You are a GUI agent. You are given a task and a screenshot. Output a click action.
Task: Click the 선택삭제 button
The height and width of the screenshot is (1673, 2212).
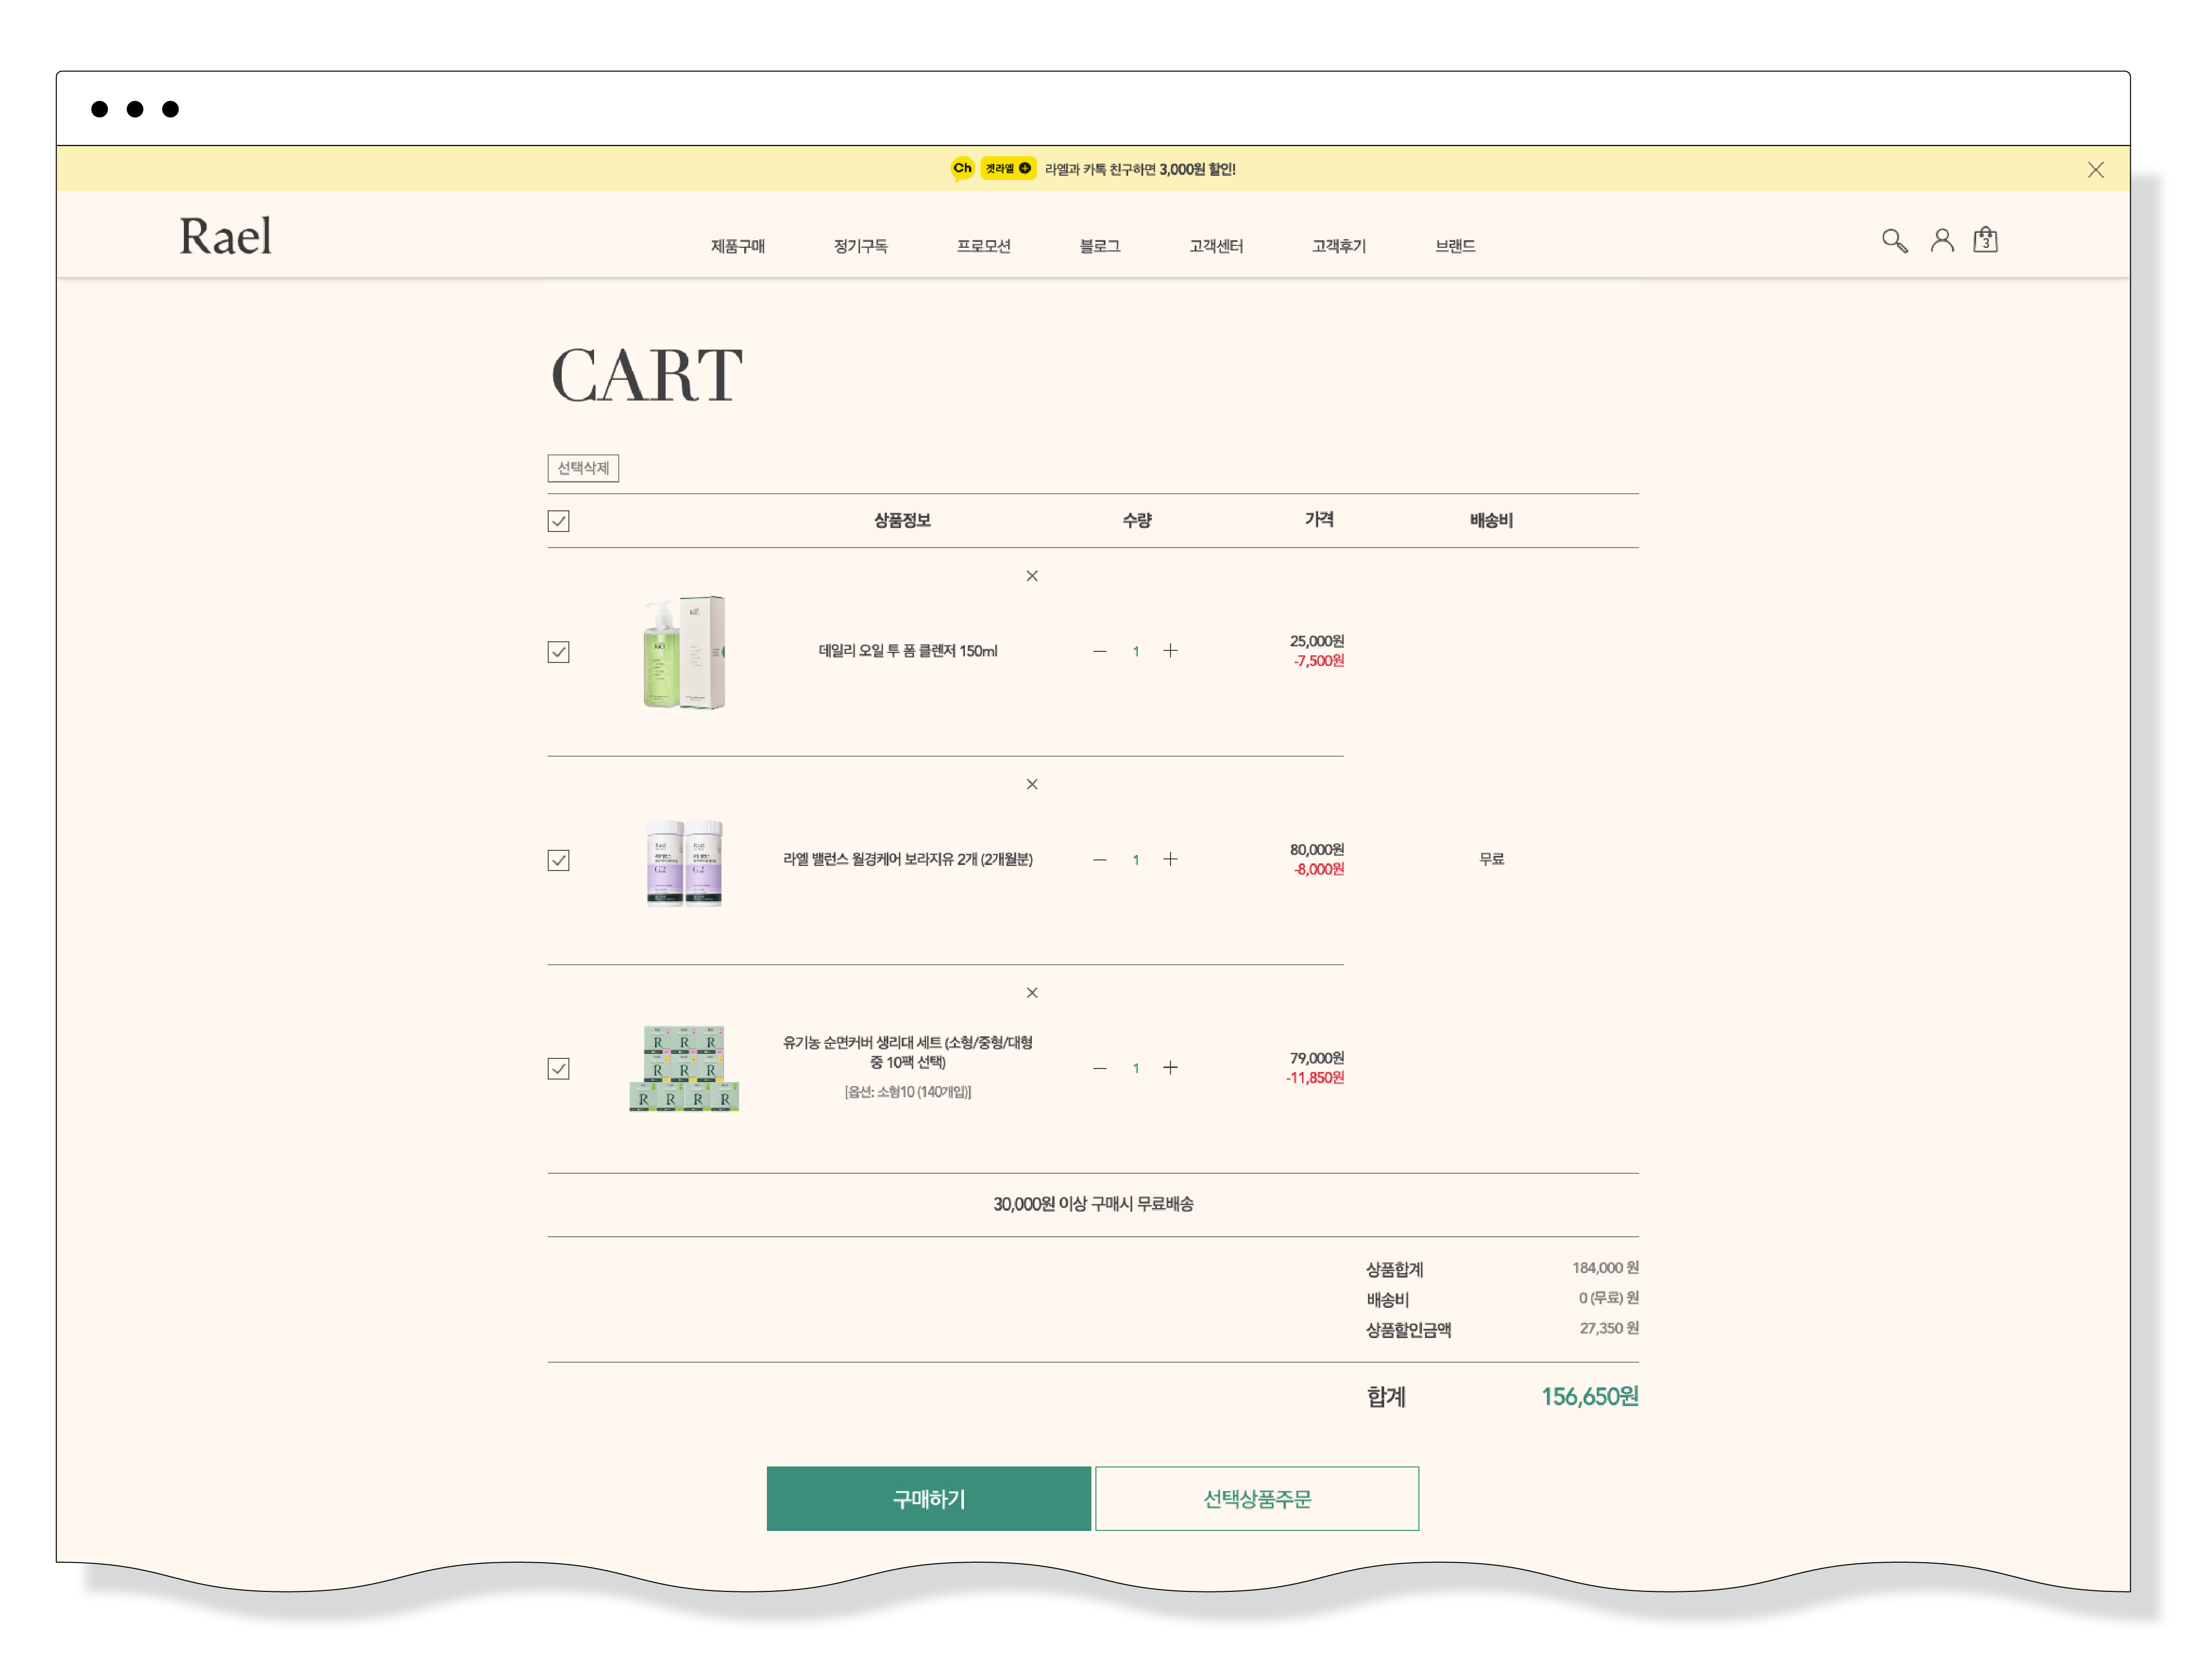[x=583, y=468]
